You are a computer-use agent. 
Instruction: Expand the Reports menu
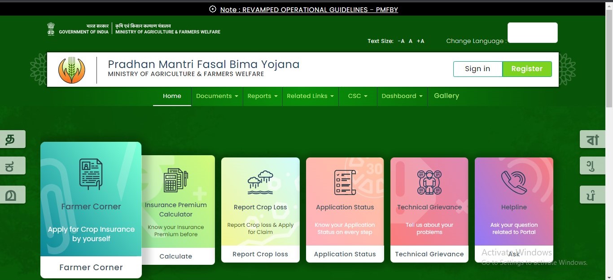tap(263, 96)
